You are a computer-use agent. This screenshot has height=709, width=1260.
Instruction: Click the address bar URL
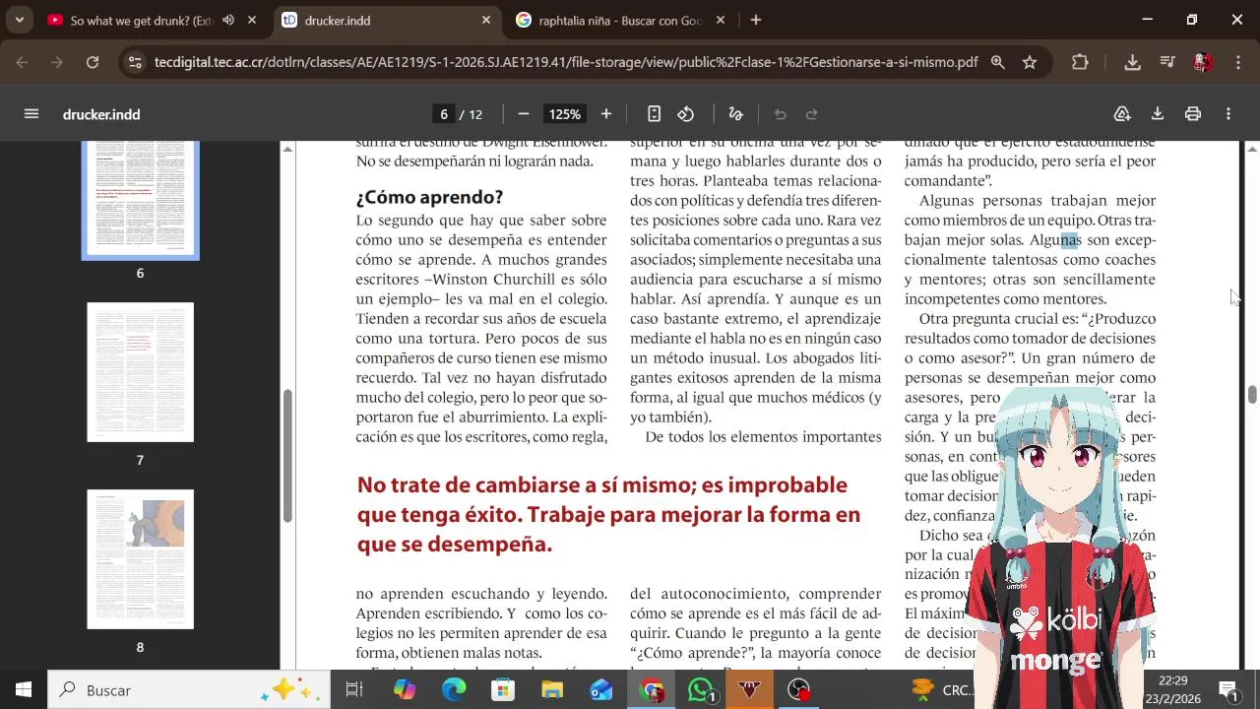[x=566, y=62]
